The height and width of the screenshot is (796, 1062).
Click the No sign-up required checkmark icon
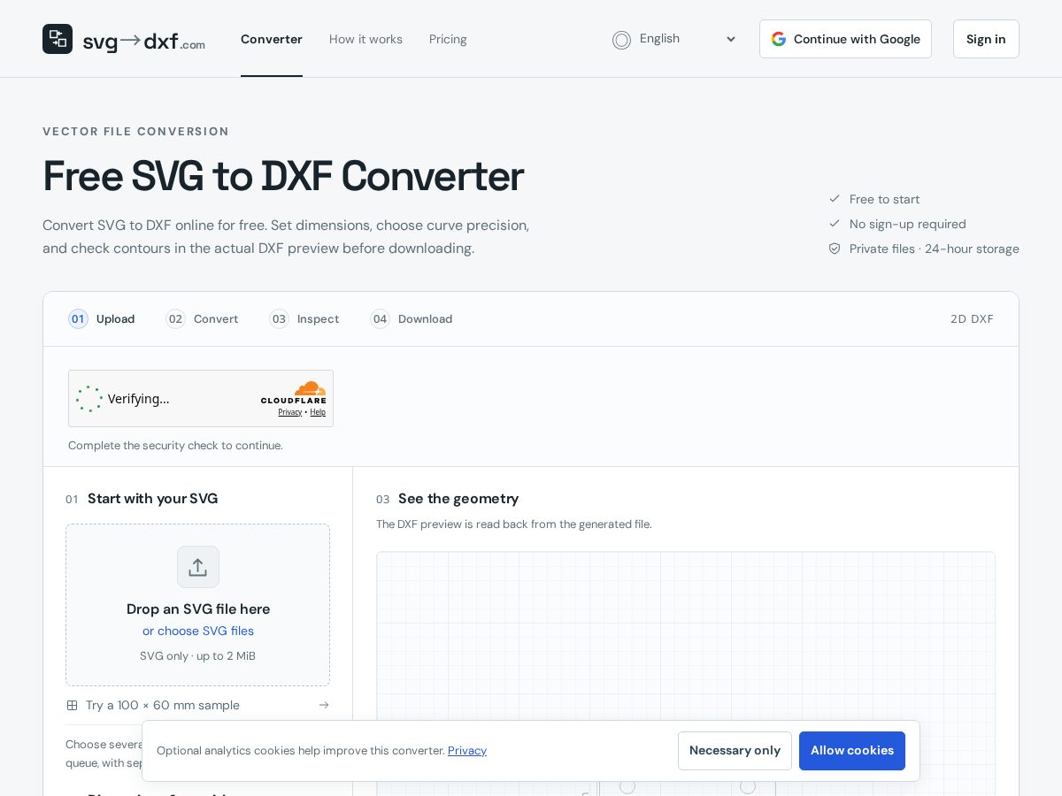click(835, 224)
